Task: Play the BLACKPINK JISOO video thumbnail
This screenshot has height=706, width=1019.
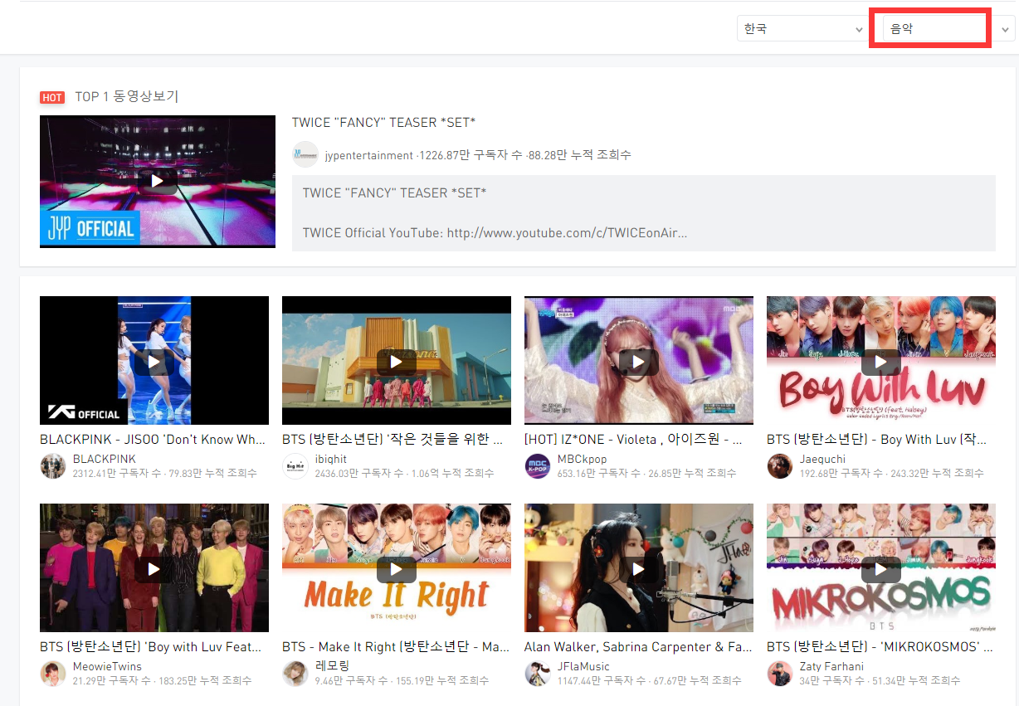Action: [x=154, y=361]
